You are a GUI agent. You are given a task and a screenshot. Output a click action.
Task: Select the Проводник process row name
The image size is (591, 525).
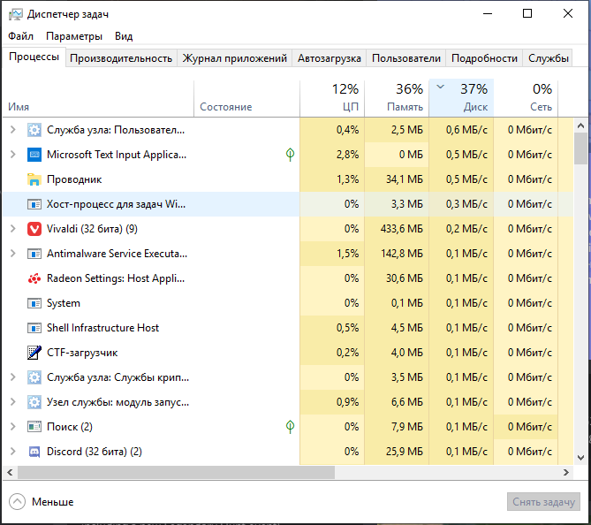tap(74, 179)
